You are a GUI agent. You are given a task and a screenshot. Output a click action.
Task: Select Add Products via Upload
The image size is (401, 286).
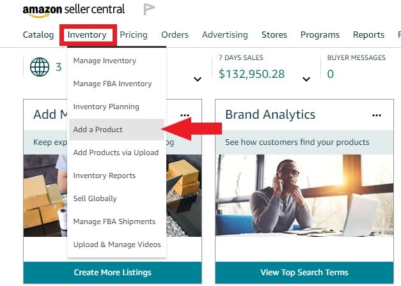[116, 153]
